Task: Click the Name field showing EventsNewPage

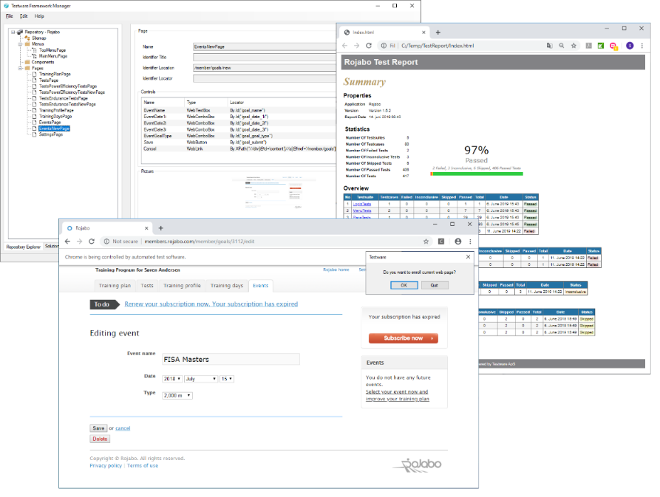Action: 265,47
